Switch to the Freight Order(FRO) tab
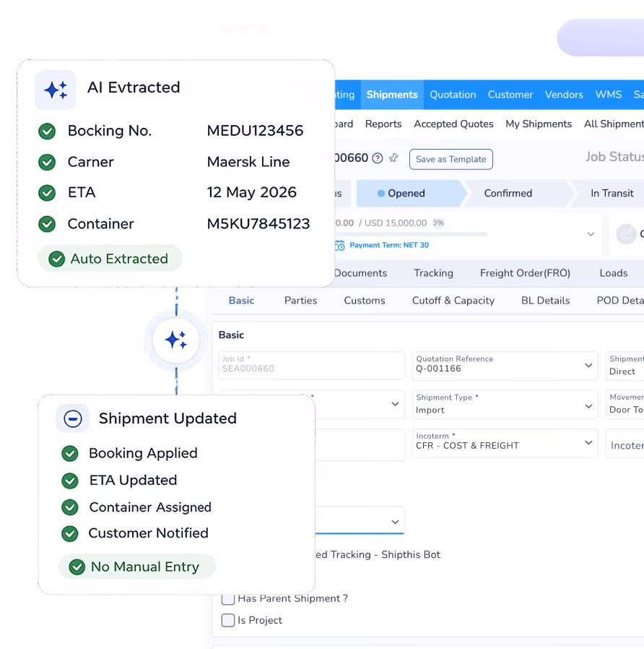Viewport: 644px width, 649px height. pyautogui.click(x=525, y=273)
